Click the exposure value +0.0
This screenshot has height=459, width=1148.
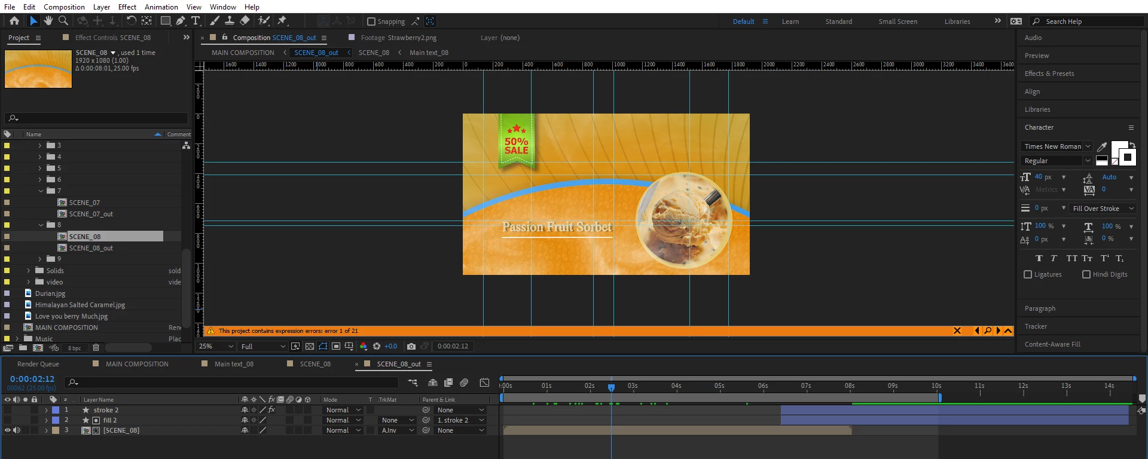click(x=390, y=346)
